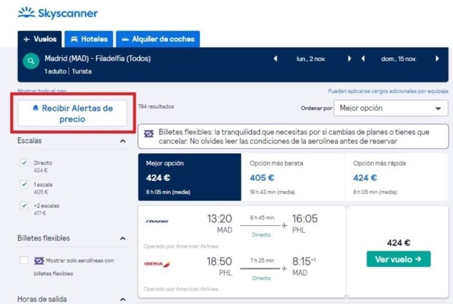The width and height of the screenshot is (453, 304).
Task: Click the Ver vuelo button
Action: tap(398, 259)
